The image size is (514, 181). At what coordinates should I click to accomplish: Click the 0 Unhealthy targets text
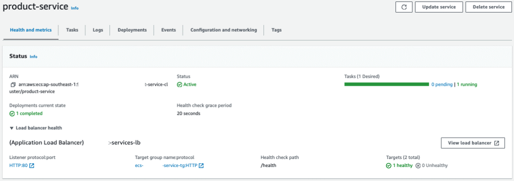point(435,165)
